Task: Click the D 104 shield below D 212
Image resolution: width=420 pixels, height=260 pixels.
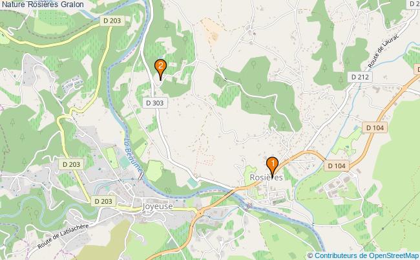Action: pos(375,128)
